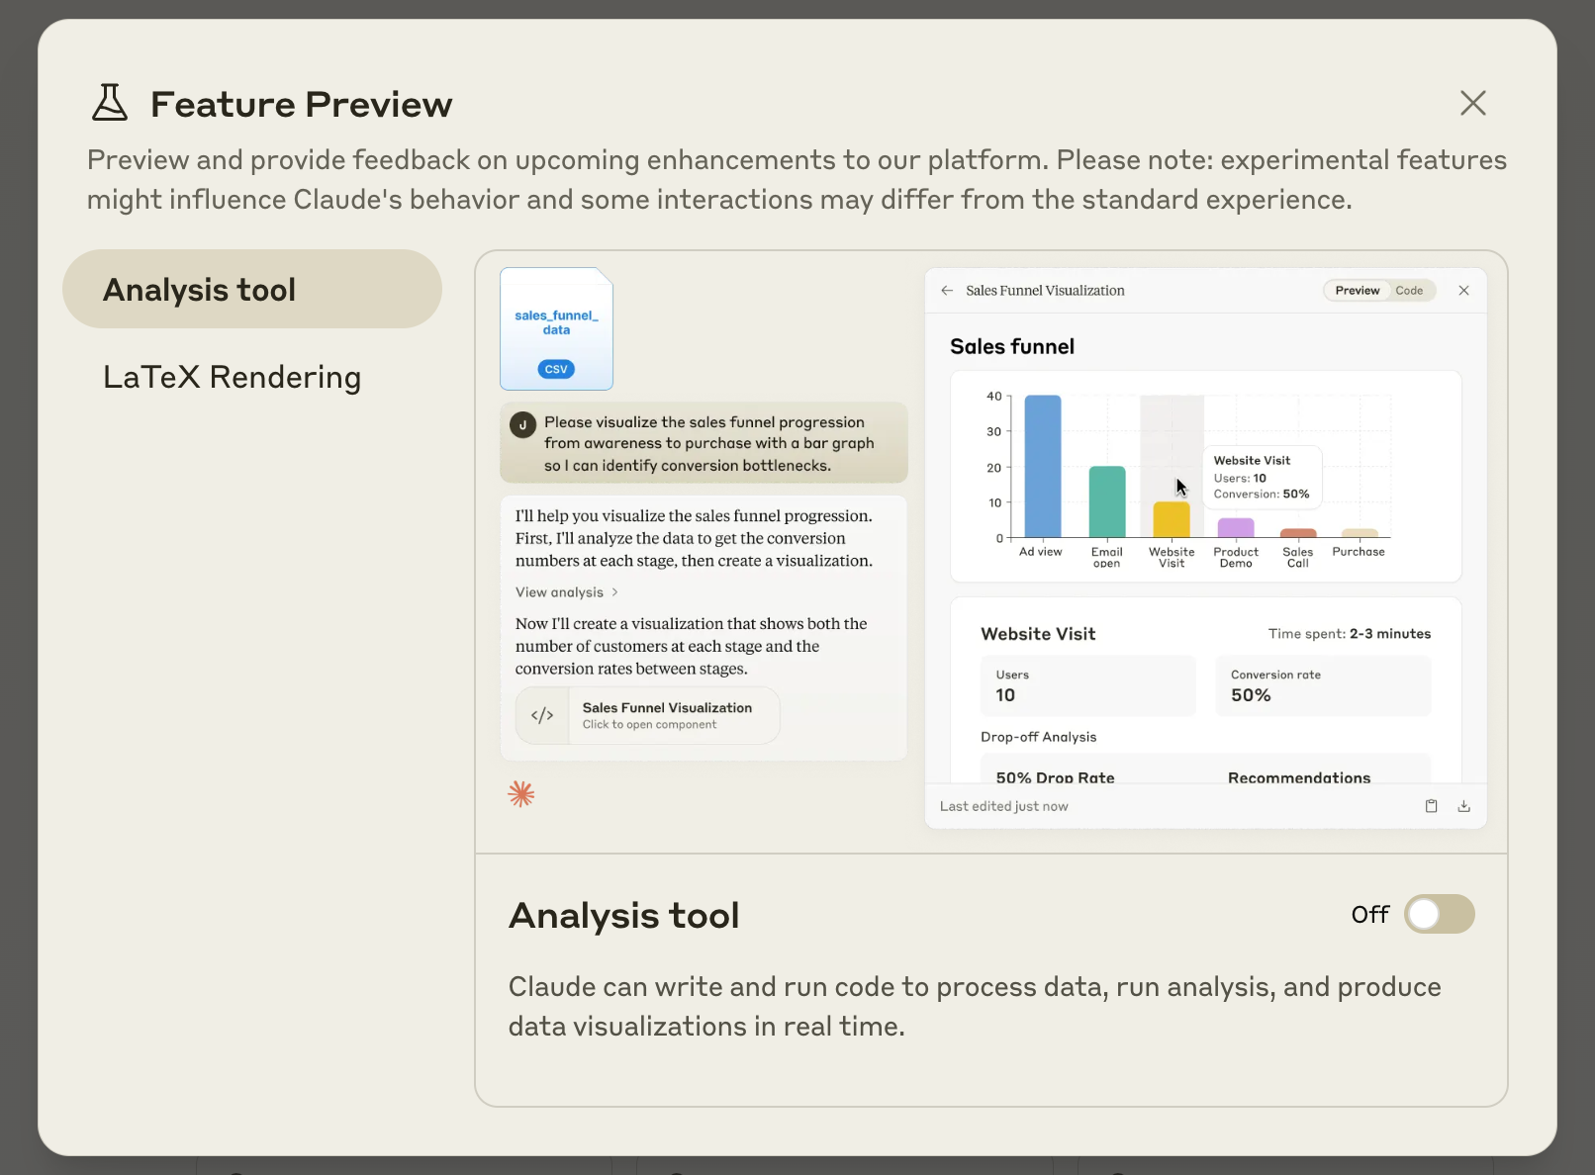Switch to the Preview view in the artifact

click(1357, 291)
